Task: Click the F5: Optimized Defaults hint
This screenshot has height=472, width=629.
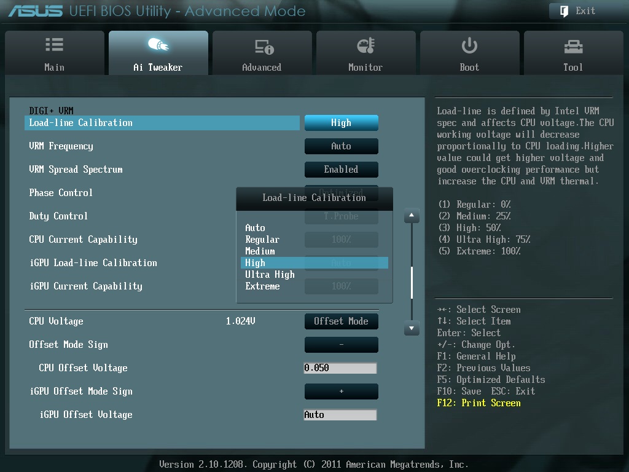Action: [x=491, y=379]
